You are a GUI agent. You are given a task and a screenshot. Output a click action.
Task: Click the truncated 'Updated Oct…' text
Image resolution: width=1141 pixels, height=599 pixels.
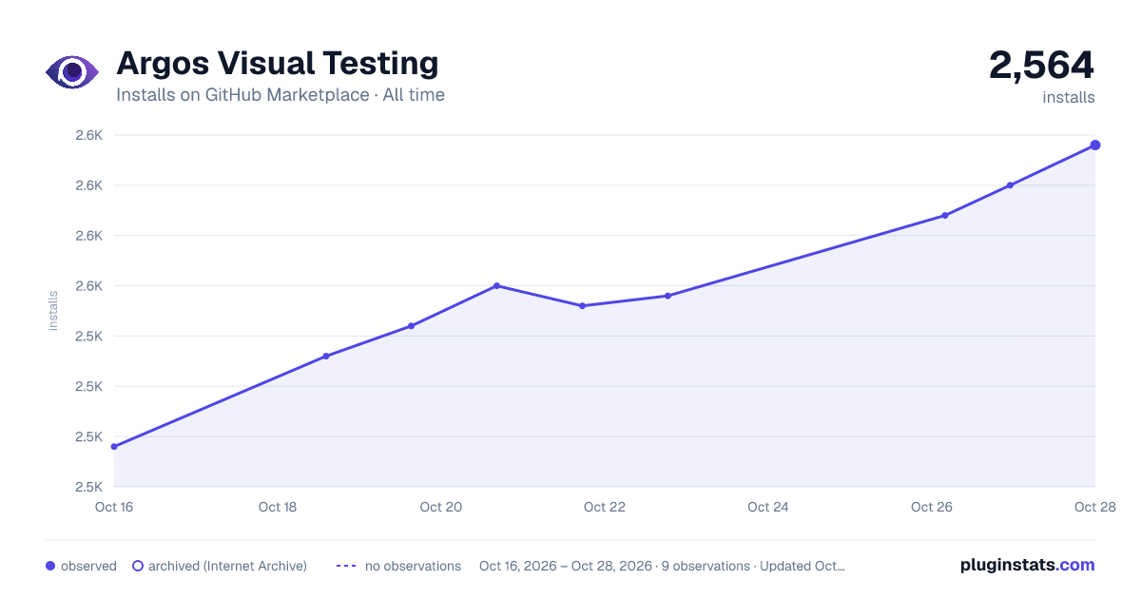tap(803, 566)
